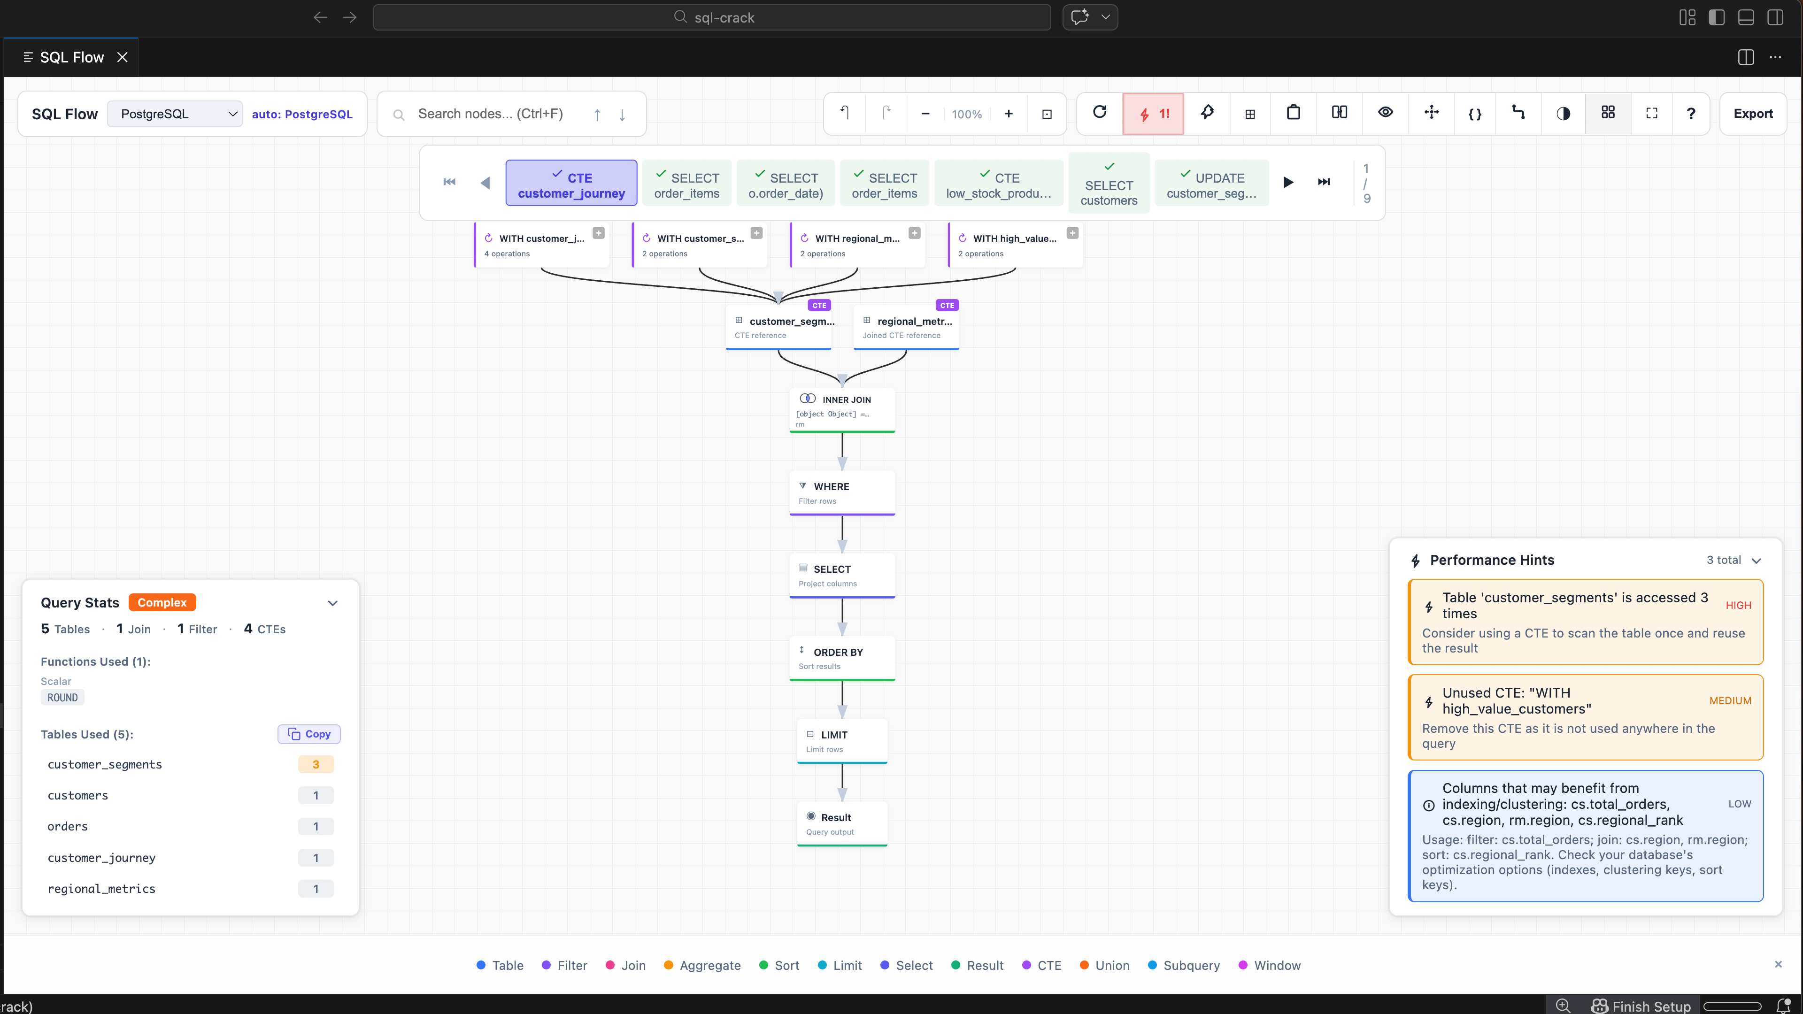Open the PostgreSQL dialect dropdown
The height and width of the screenshot is (1014, 1803).
tap(175, 113)
